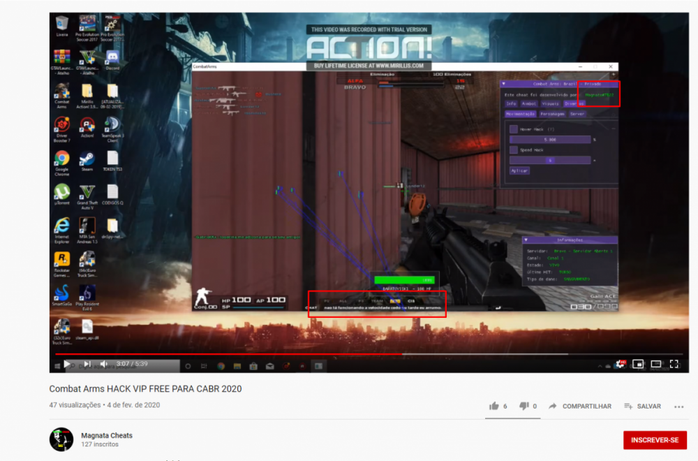
Task: Skip to the next video
Action: coord(87,364)
